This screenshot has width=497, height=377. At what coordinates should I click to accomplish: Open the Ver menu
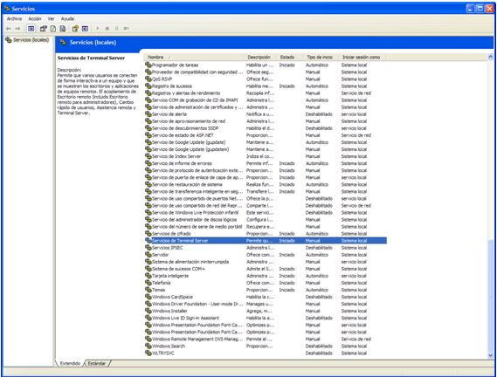tap(51, 19)
